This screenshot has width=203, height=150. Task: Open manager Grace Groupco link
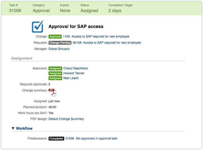(x=59, y=49)
